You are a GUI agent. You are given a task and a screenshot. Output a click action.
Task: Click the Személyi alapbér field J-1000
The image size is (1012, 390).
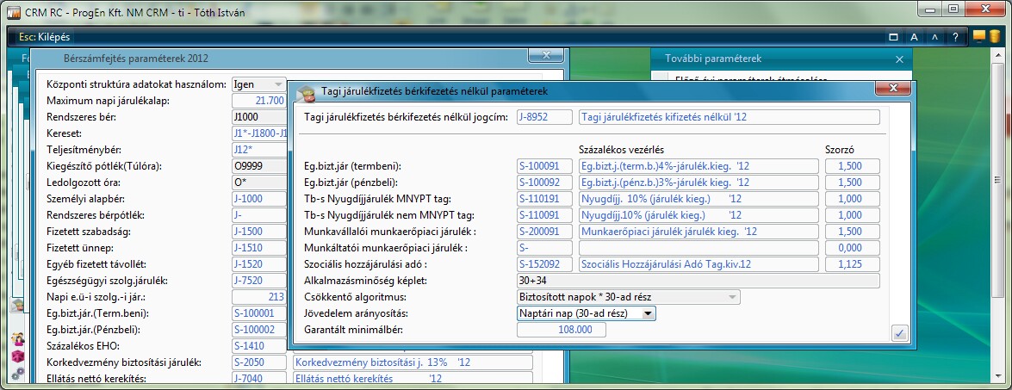pos(258,199)
